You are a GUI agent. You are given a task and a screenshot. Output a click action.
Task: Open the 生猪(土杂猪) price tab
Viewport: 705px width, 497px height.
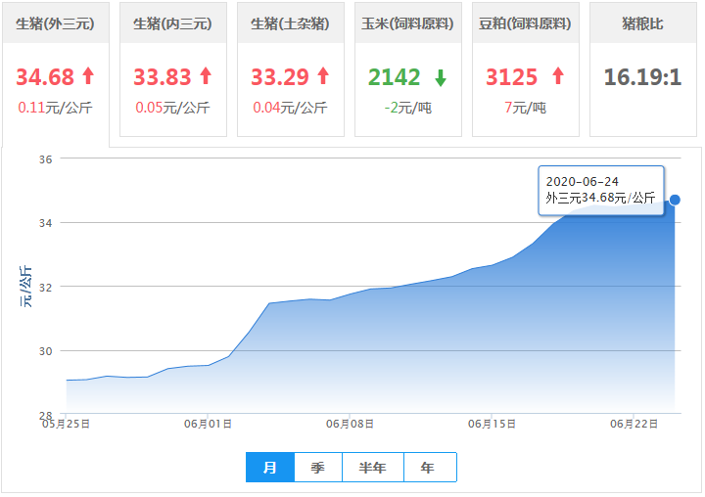coord(290,23)
